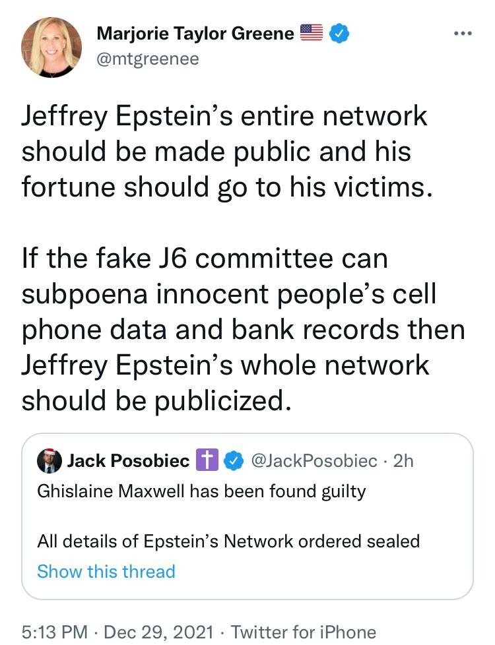
Task: Click the 2h timestamp on quoted tweet
Action: click(x=403, y=461)
